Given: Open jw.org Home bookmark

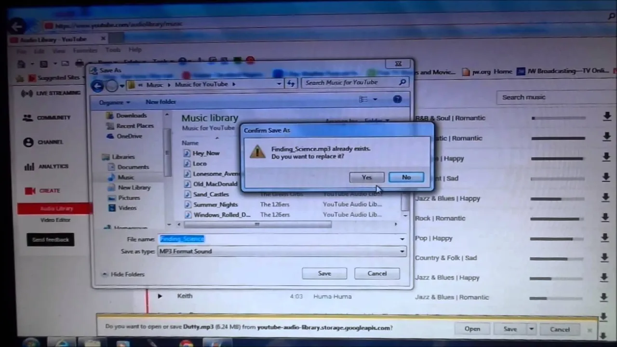Looking at the screenshot, I should click(x=487, y=71).
